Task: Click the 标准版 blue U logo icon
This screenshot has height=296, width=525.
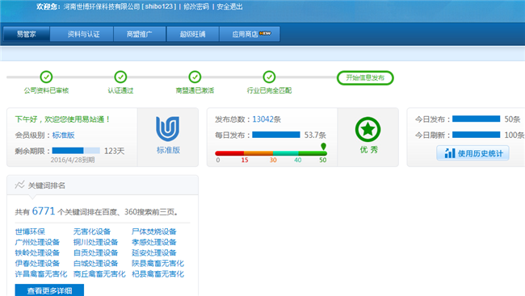Action: (x=168, y=128)
